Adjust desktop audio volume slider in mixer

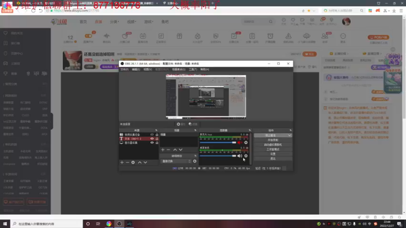(218, 156)
